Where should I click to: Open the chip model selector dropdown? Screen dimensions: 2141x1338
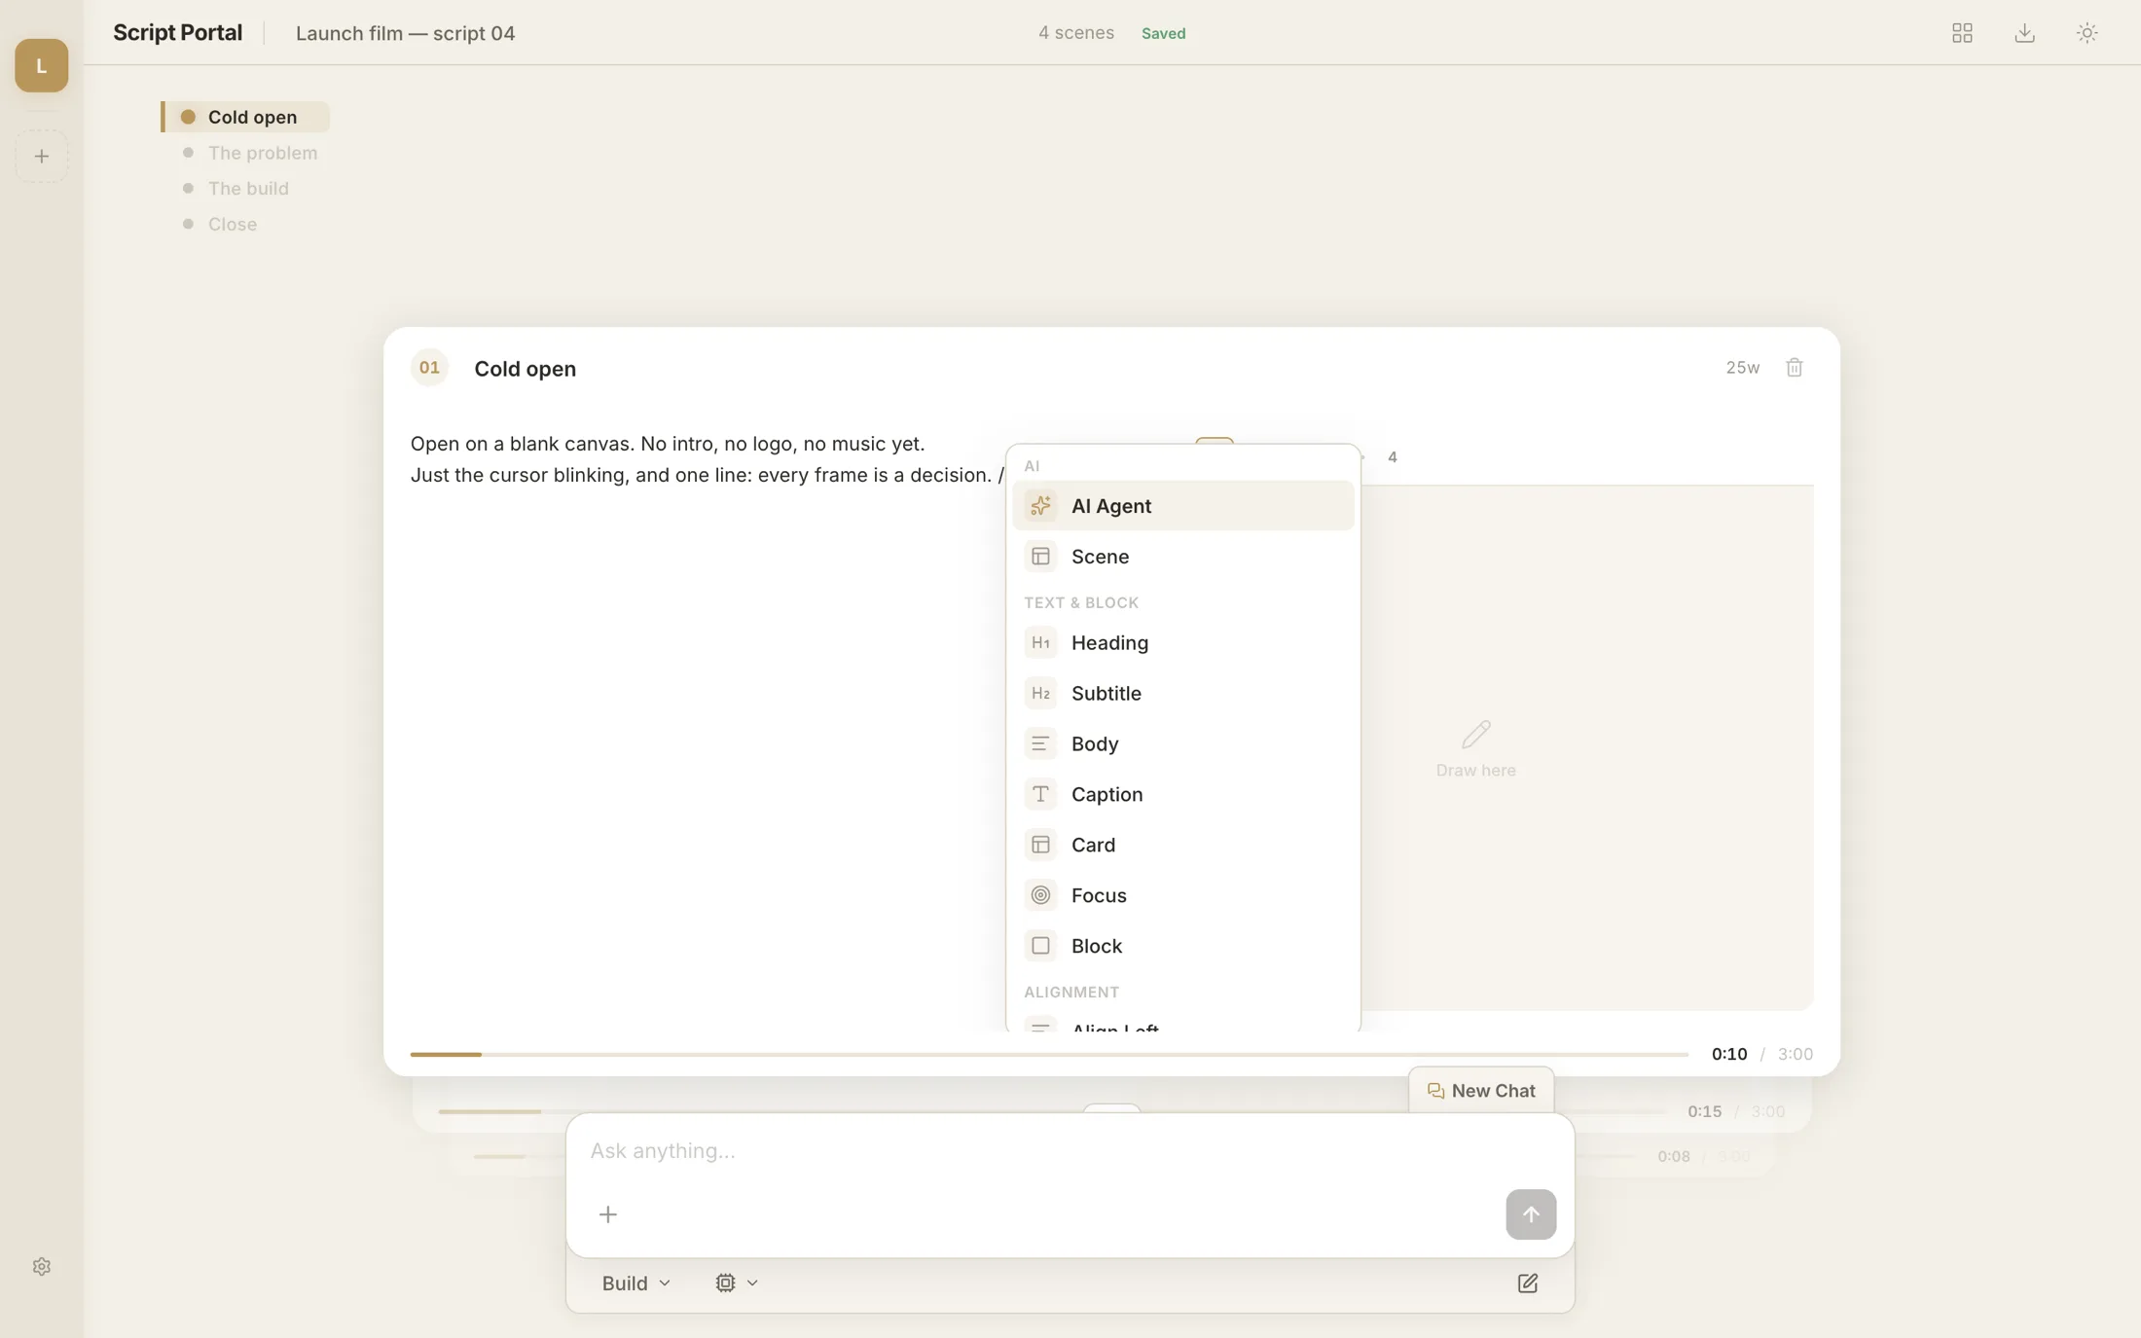[x=736, y=1283]
